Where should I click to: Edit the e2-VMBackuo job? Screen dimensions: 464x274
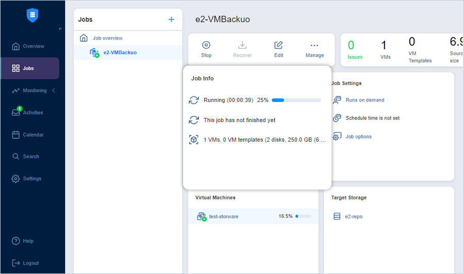(278, 49)
